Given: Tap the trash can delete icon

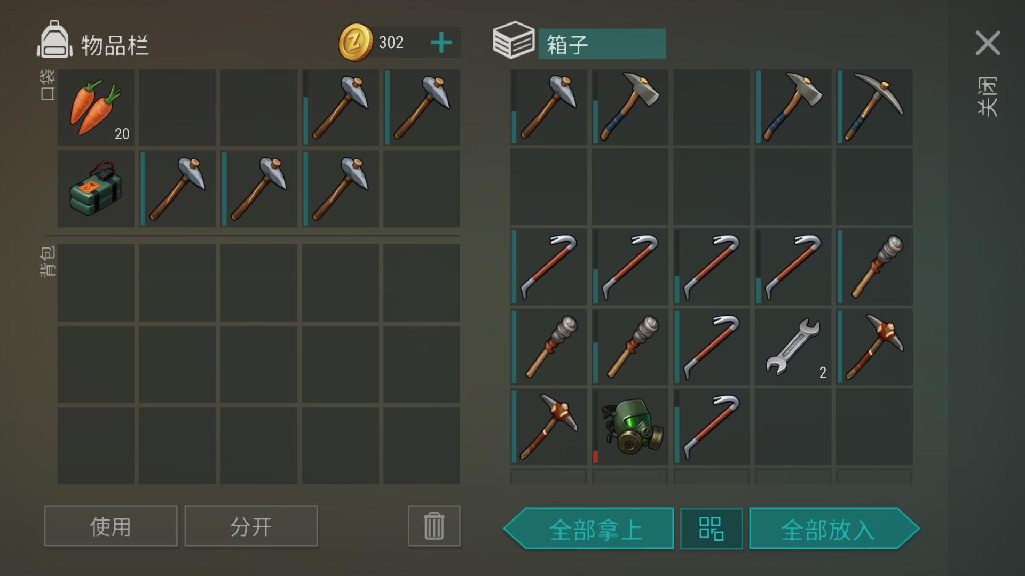Looking at the screenshot, I should pos(434,526).
